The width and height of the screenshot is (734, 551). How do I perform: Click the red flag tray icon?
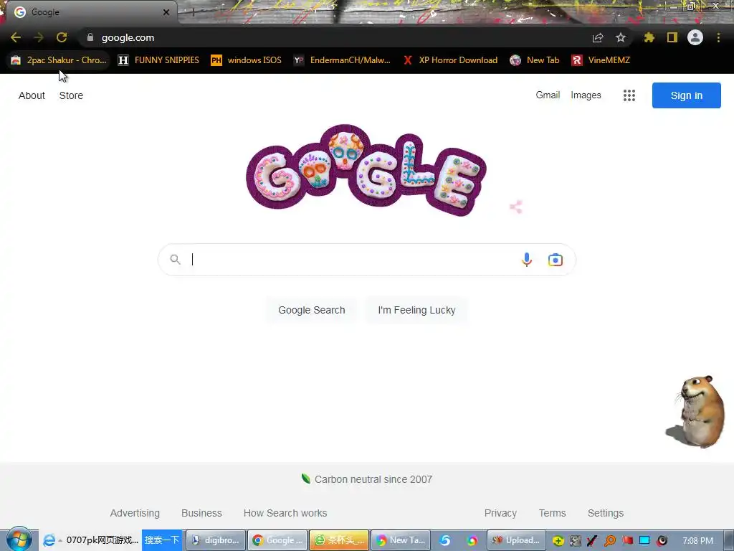[628, 541]
